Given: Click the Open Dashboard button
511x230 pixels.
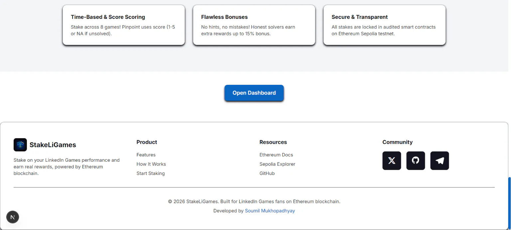Looking at the screenshot, I should (254, 93).
